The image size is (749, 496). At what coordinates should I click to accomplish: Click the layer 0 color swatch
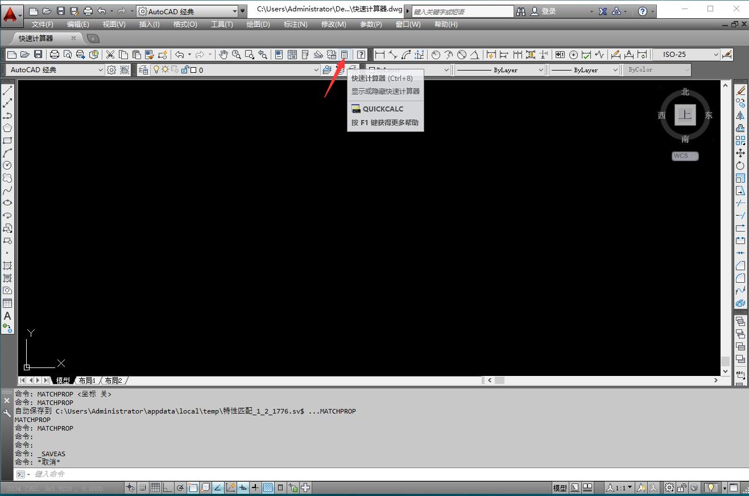[x=193, y=70]
